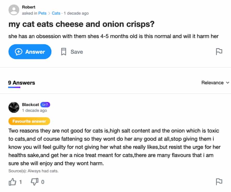Select the 9 Answers tab

[x=22, y=83]
